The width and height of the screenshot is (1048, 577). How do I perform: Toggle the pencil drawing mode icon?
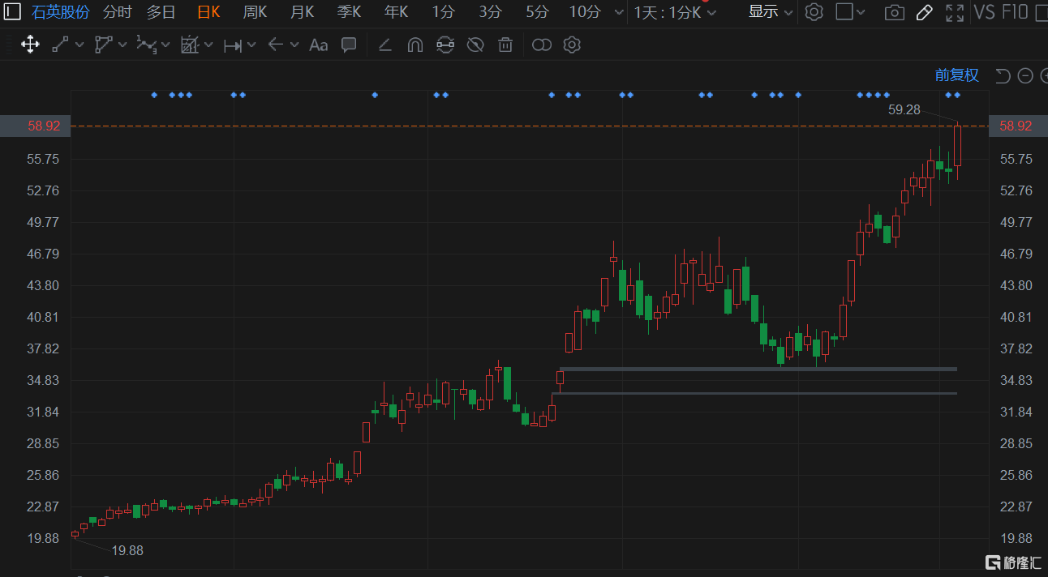point(924,11)
